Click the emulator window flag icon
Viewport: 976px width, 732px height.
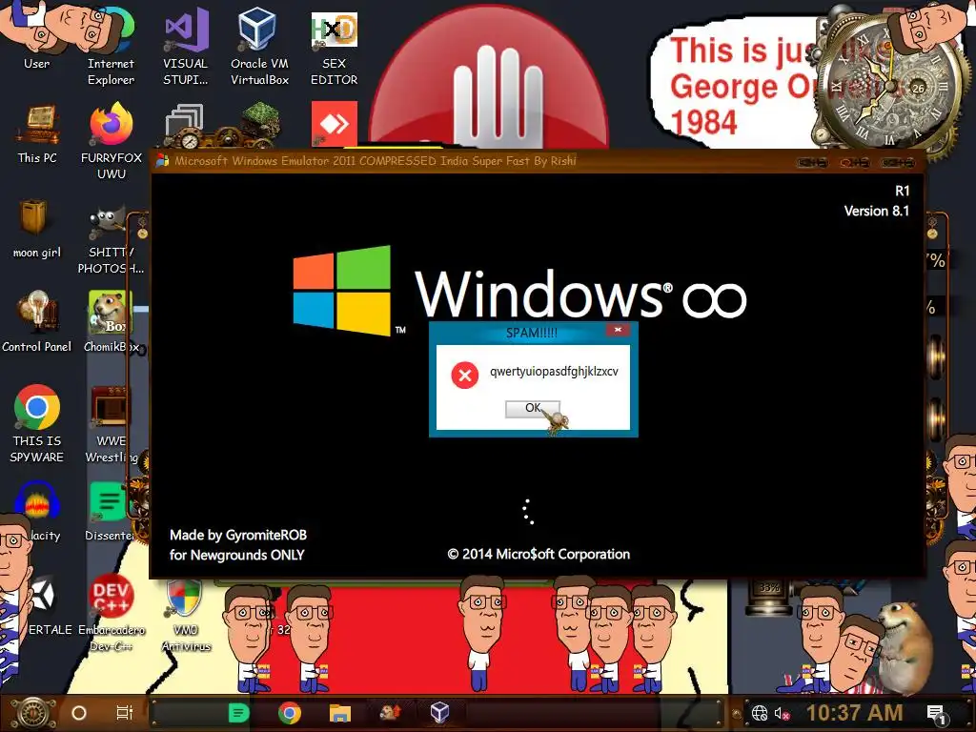[x=162, y=161]
